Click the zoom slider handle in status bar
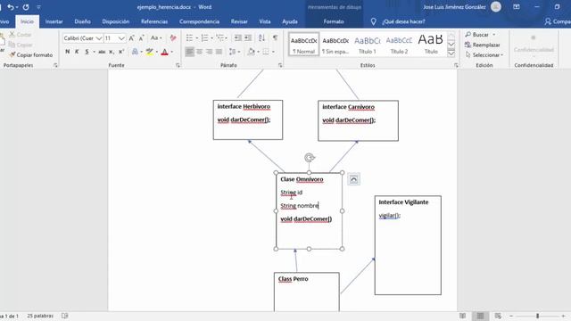Viewport: 571px width, 321px height. [537, 316]
